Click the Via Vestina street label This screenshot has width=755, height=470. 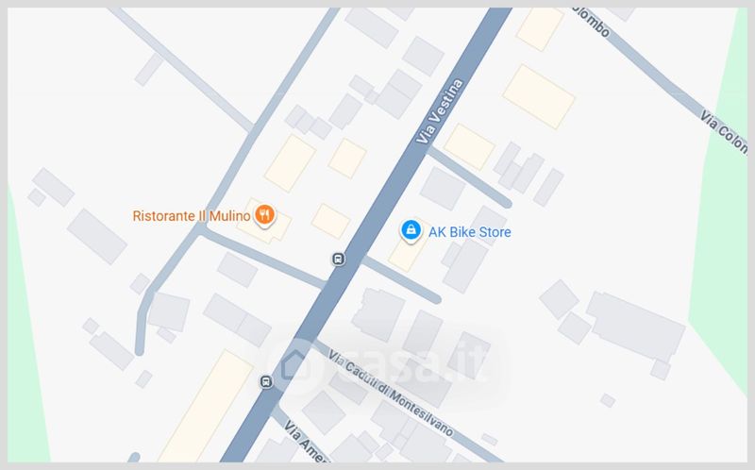pos(439,111)
